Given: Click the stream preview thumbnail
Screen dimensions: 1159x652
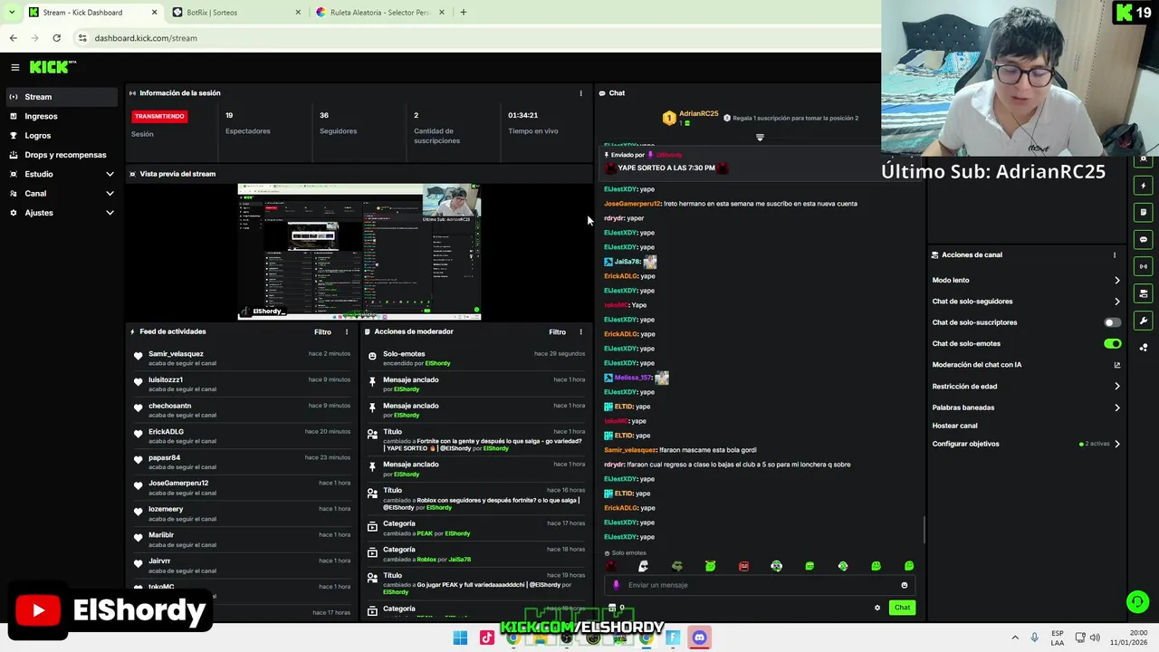Looking at the screenshot, I should [359, 253].
